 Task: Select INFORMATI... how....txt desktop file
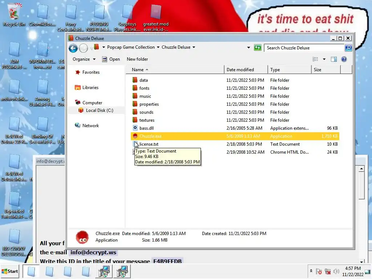(42, 55)
